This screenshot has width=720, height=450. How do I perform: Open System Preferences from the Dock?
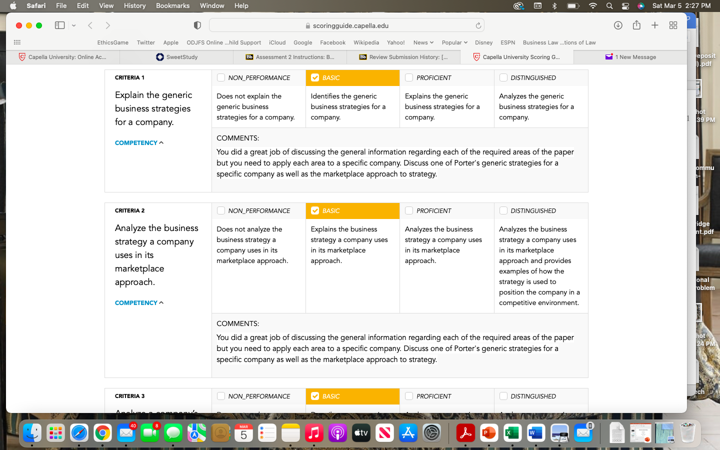coord(431,433)
